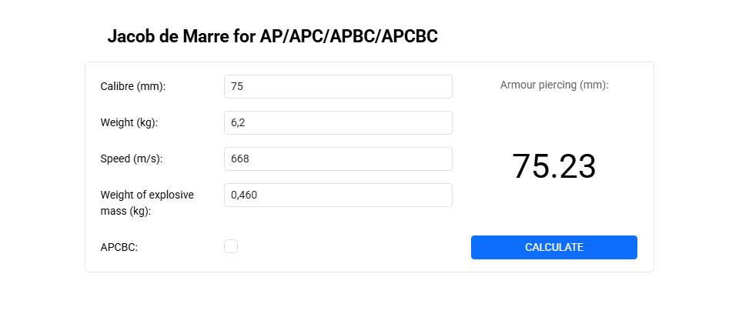Viewport: 739px width, 334px height.
Task: Focus the Weight (kg) input field
Action: (x=338, y=122)
